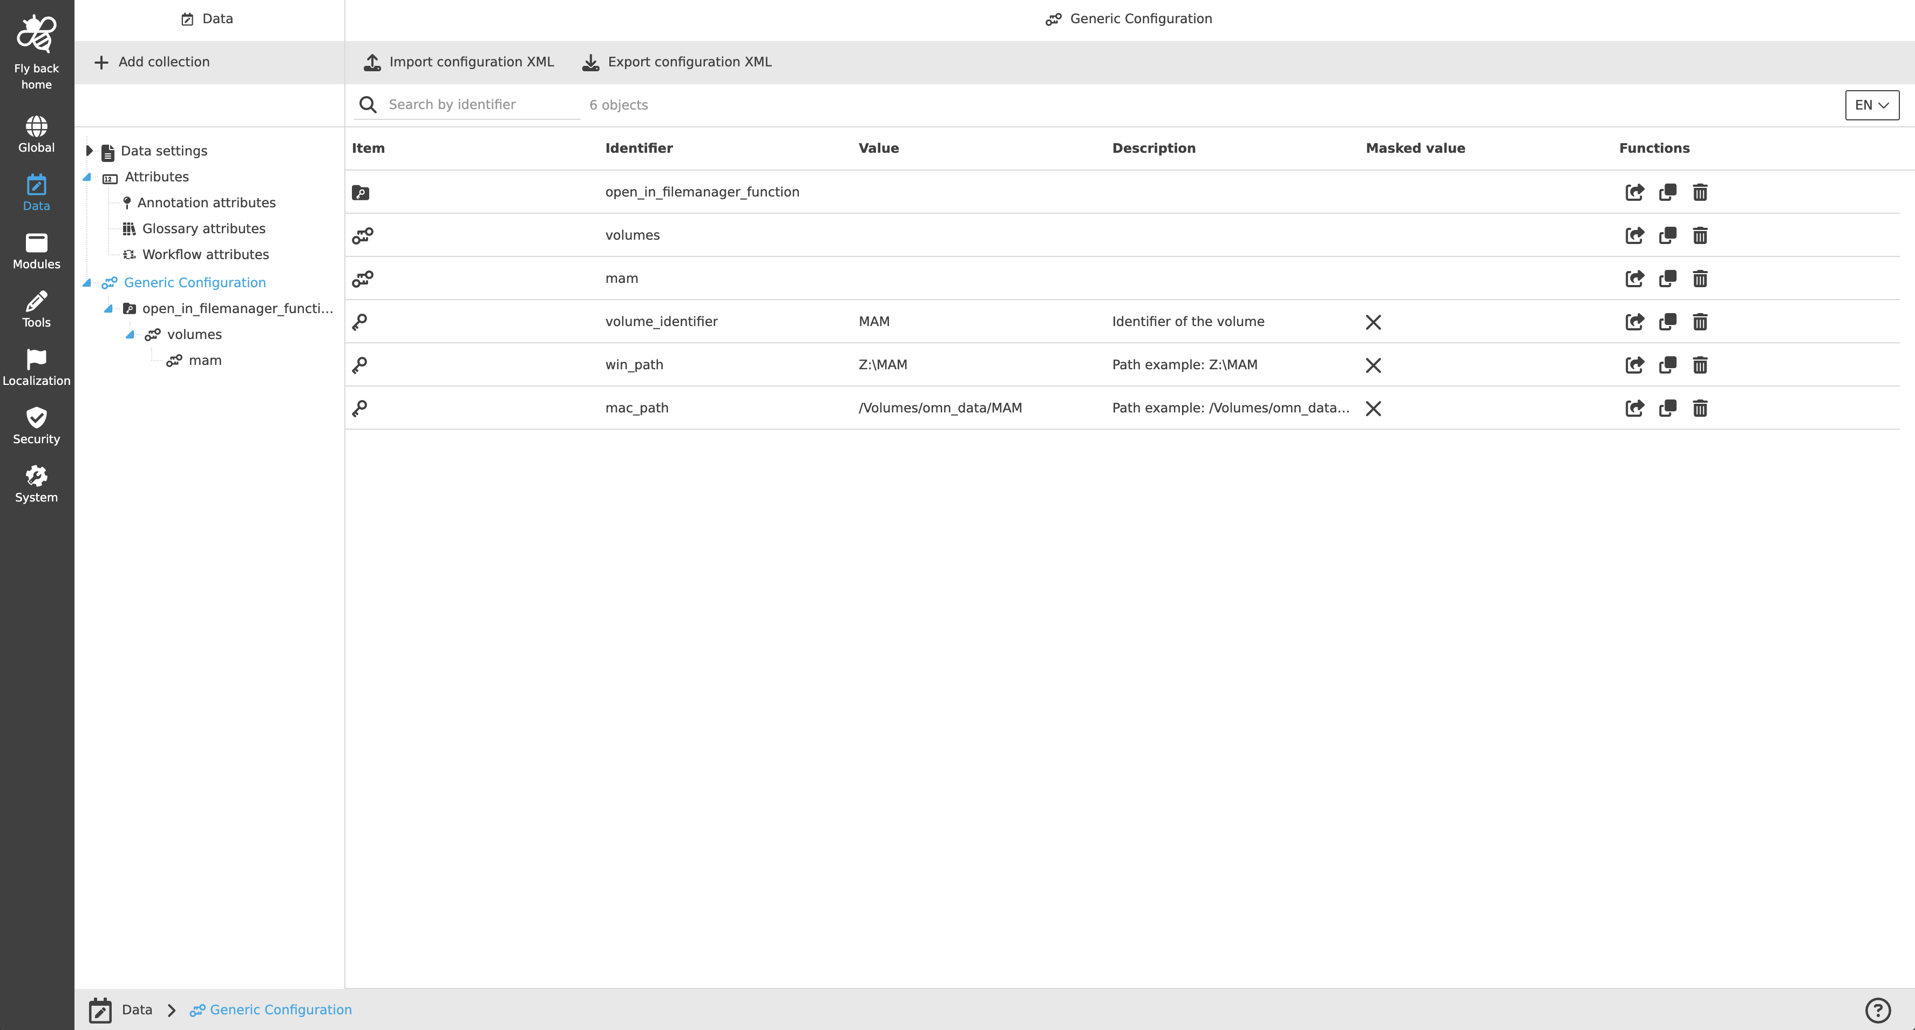Image resolution: width=1915 pixels, height=1030 pixels.
Task: Delete the mam row via trash icon
Action: point(1701,278)
